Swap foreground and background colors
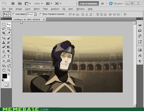 click(9, 74)
